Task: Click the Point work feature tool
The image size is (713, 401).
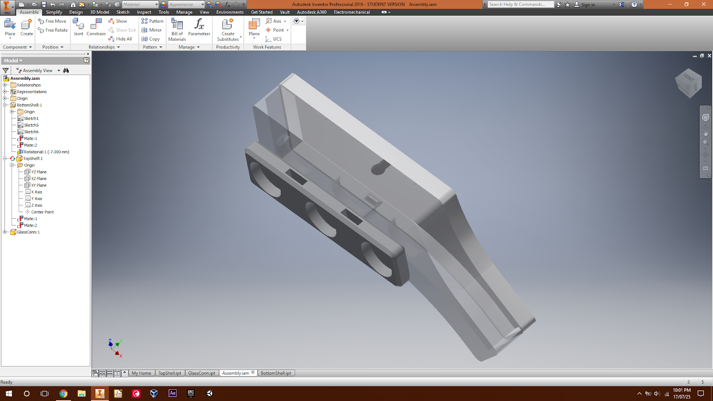Action: tap(275, 30)
